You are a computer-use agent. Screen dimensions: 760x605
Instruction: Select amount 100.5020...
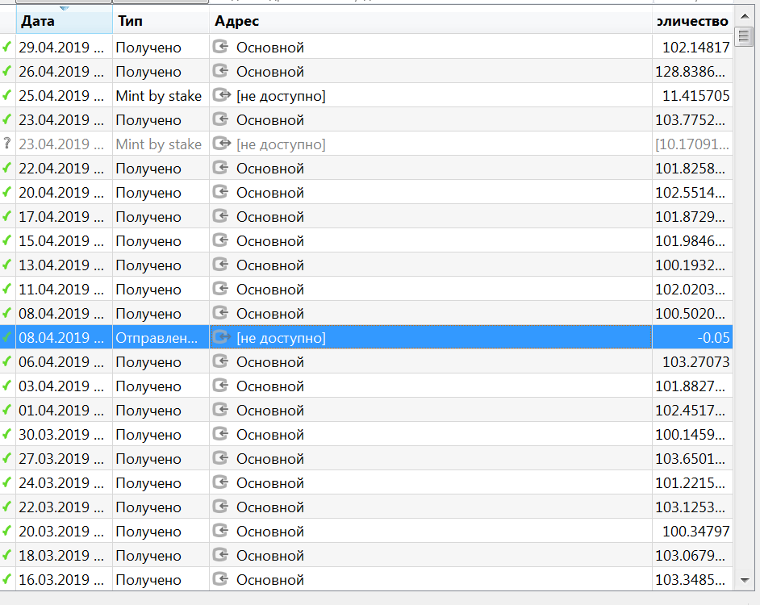coord(690,314)
